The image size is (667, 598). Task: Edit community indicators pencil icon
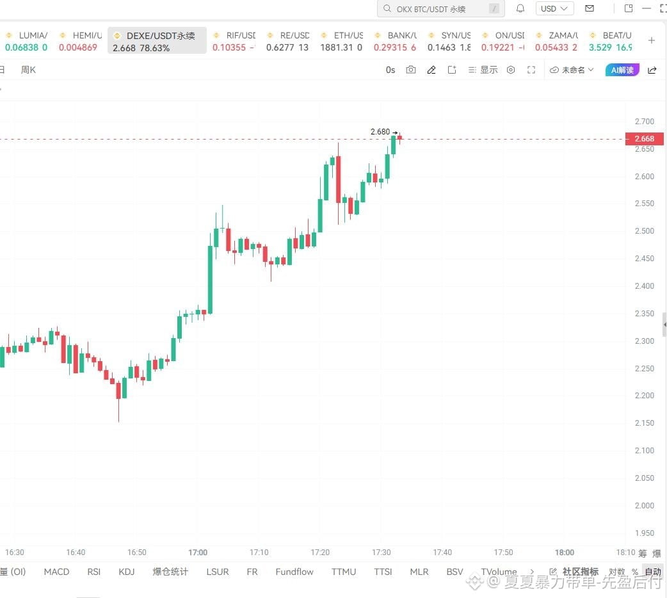(x=553, y=572)
